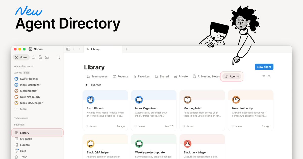This screenshot has width=303, height=159.
Task: Switch to the Private tab
Action: [x=181, y=76]
